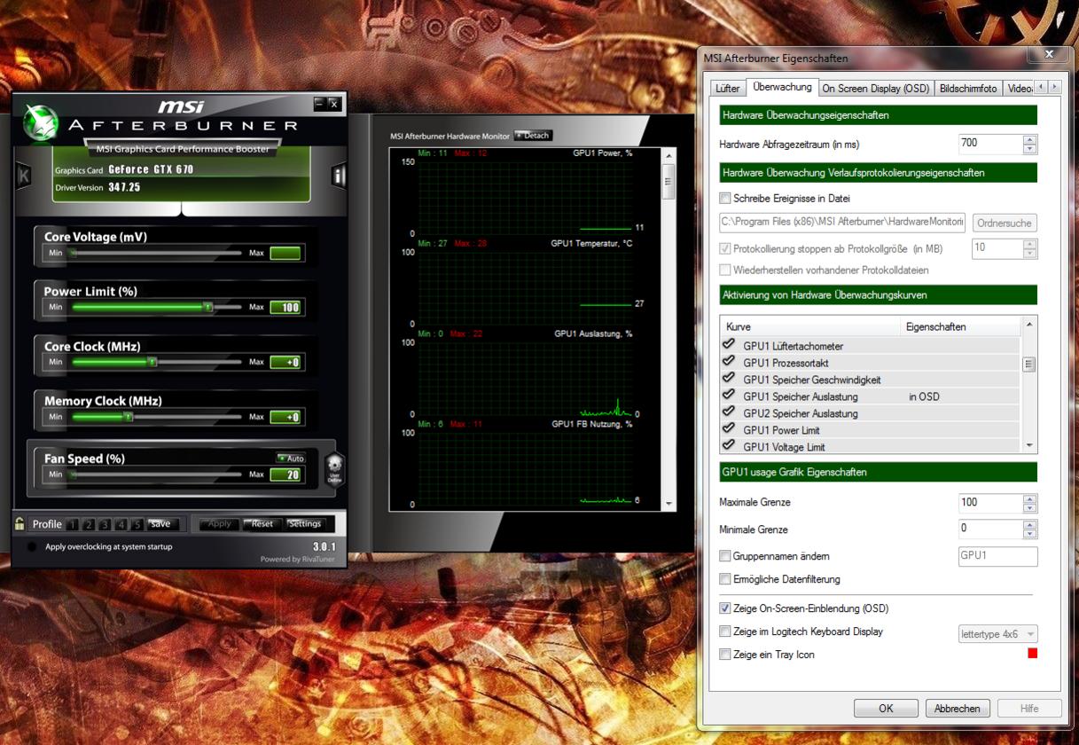1079x745 pixels.
Task: Select profile slot 3
Action: pyautogui.click(x=105, y=524)
